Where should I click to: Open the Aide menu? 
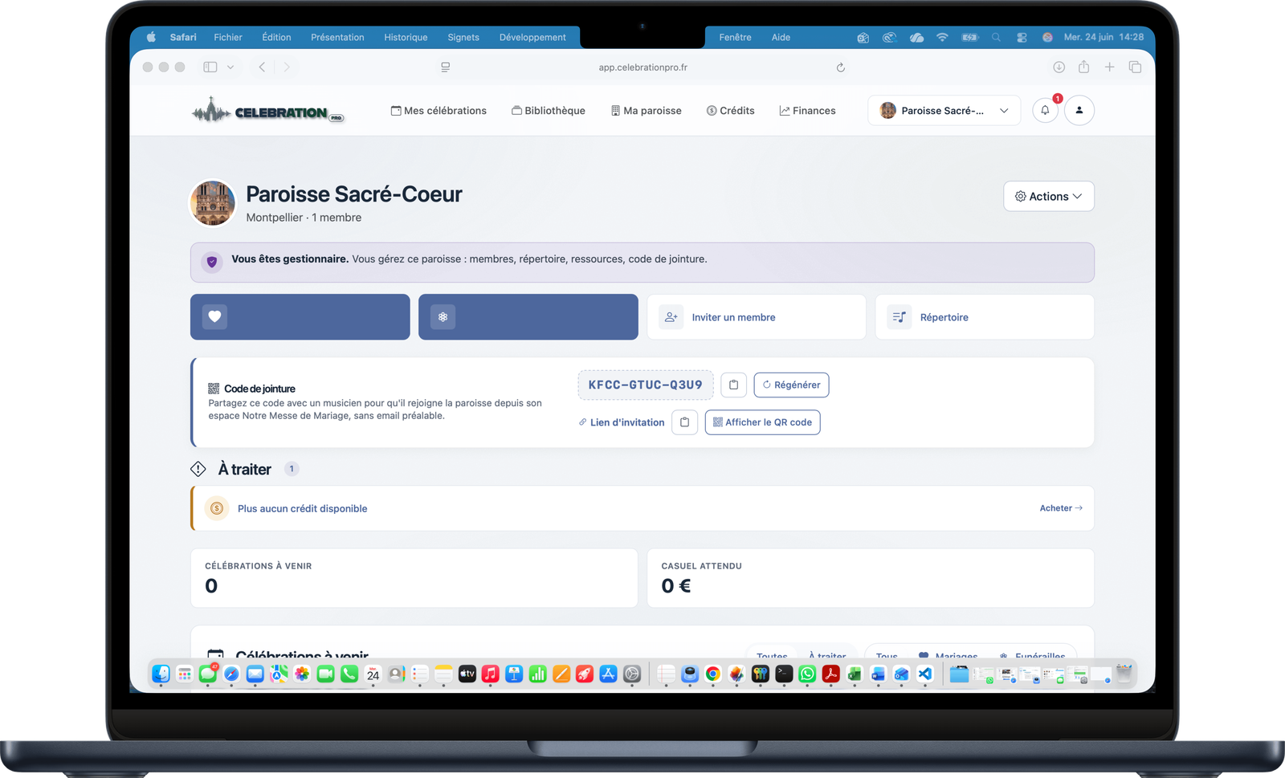781,38
